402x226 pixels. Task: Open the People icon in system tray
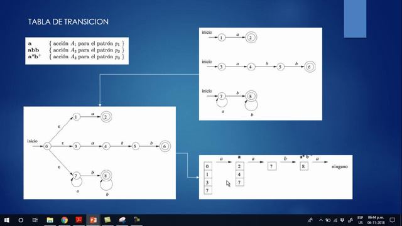coord(310,220)
